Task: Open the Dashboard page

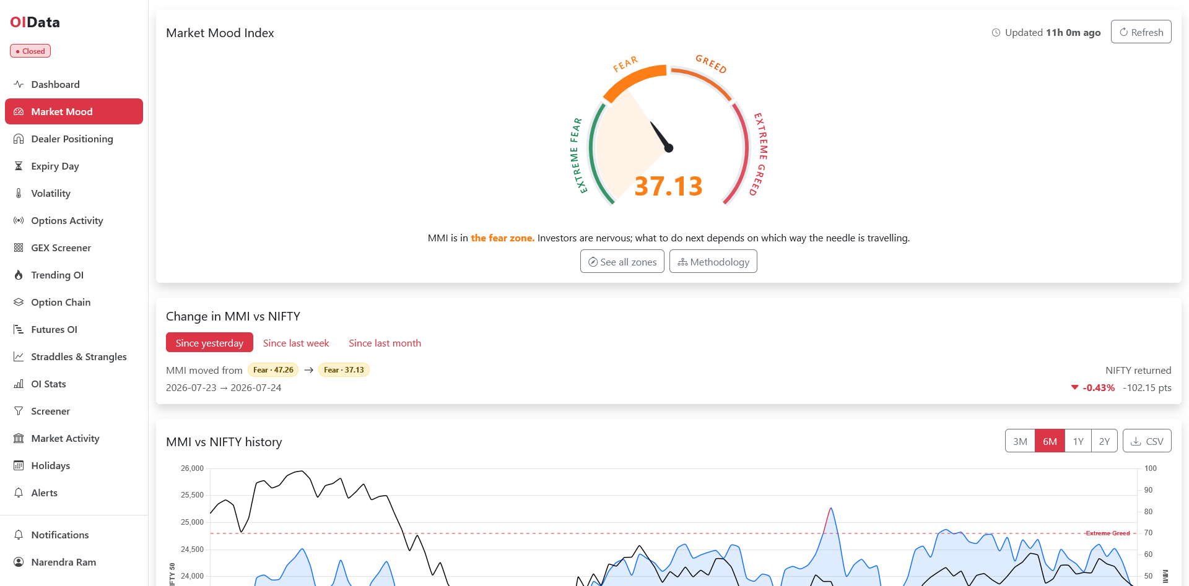Action: coord(74,84)
